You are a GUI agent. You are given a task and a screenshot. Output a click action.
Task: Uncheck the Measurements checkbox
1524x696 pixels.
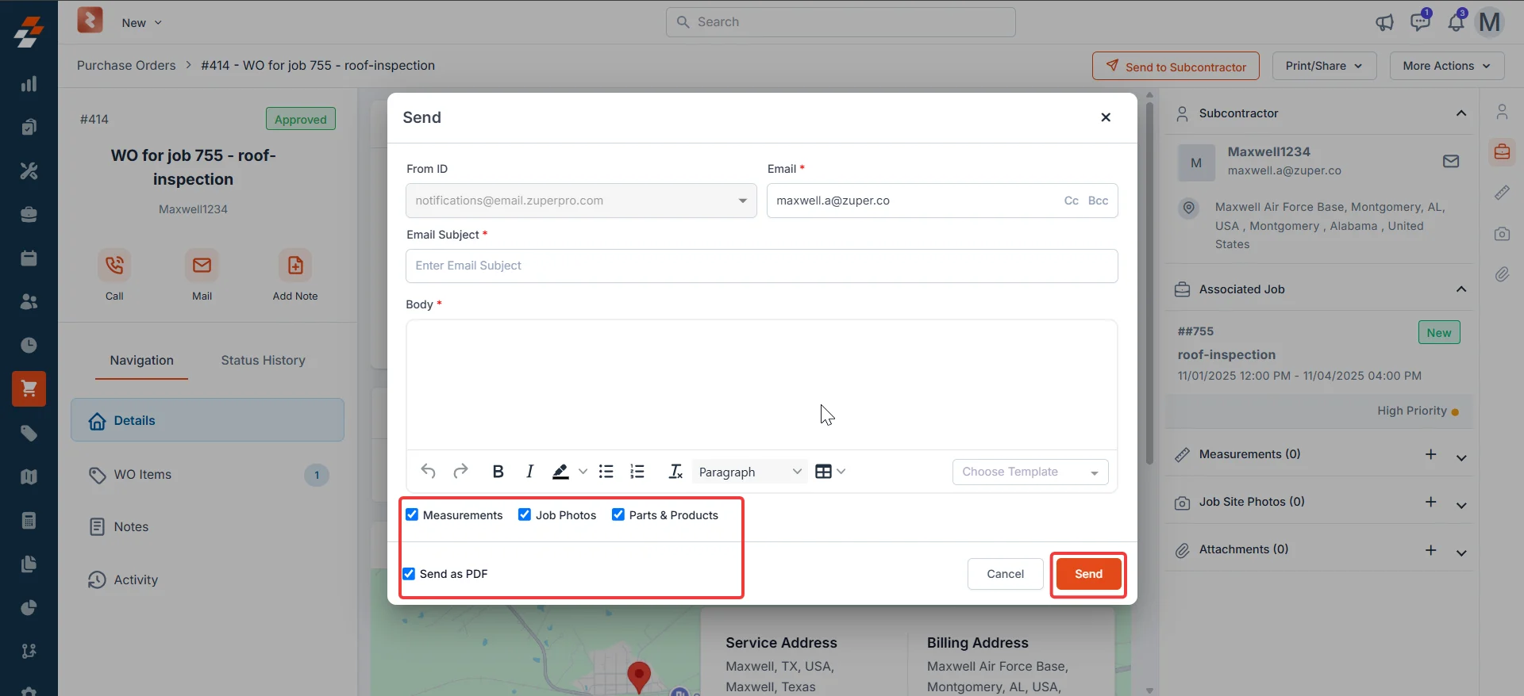coord(412,514)
